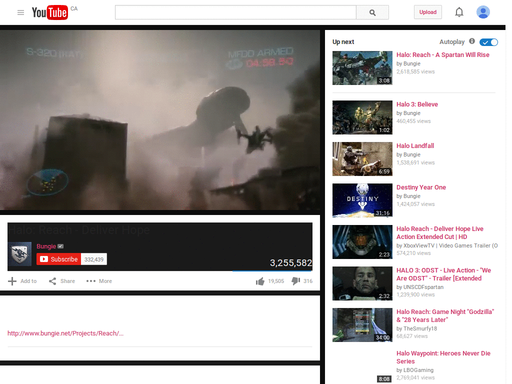
Task: Open the More ellipsis menu
Action: [x=91, y=281]
